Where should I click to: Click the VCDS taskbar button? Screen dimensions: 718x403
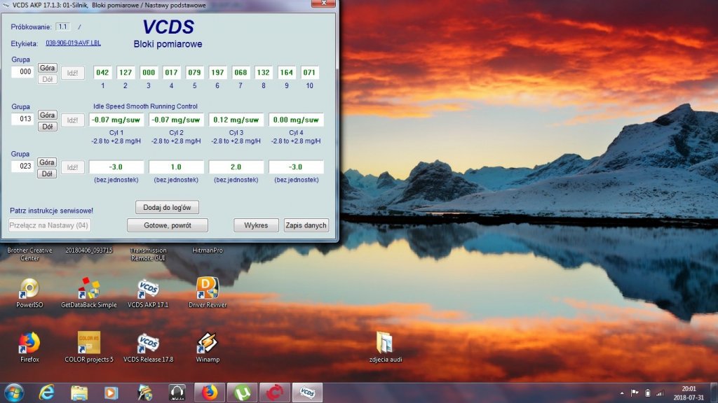307,393
